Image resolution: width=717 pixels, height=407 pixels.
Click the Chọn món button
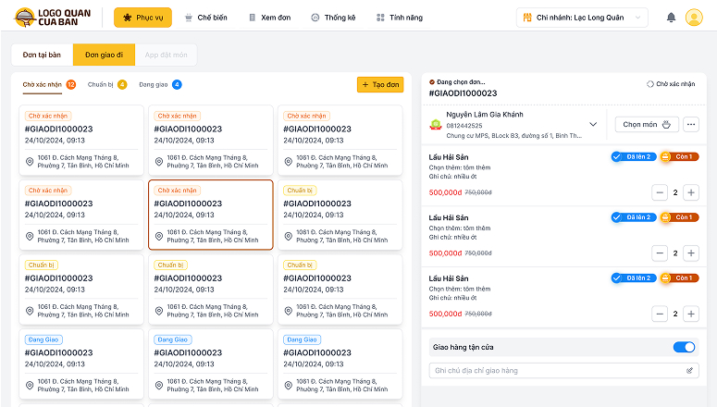(647, 124)
